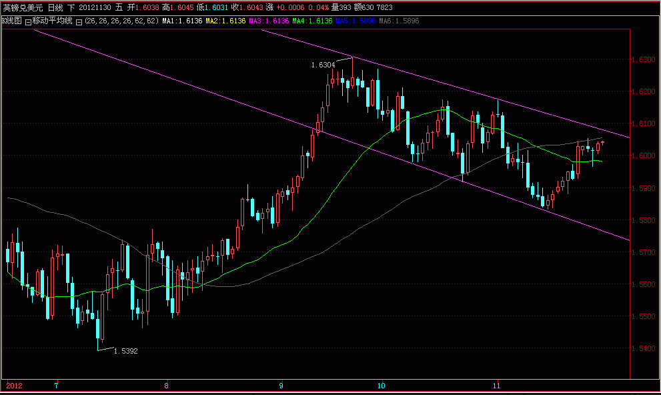
Task: Click the box icon before the (26,26,26,26,62,62) parameters
Action: 79,22
